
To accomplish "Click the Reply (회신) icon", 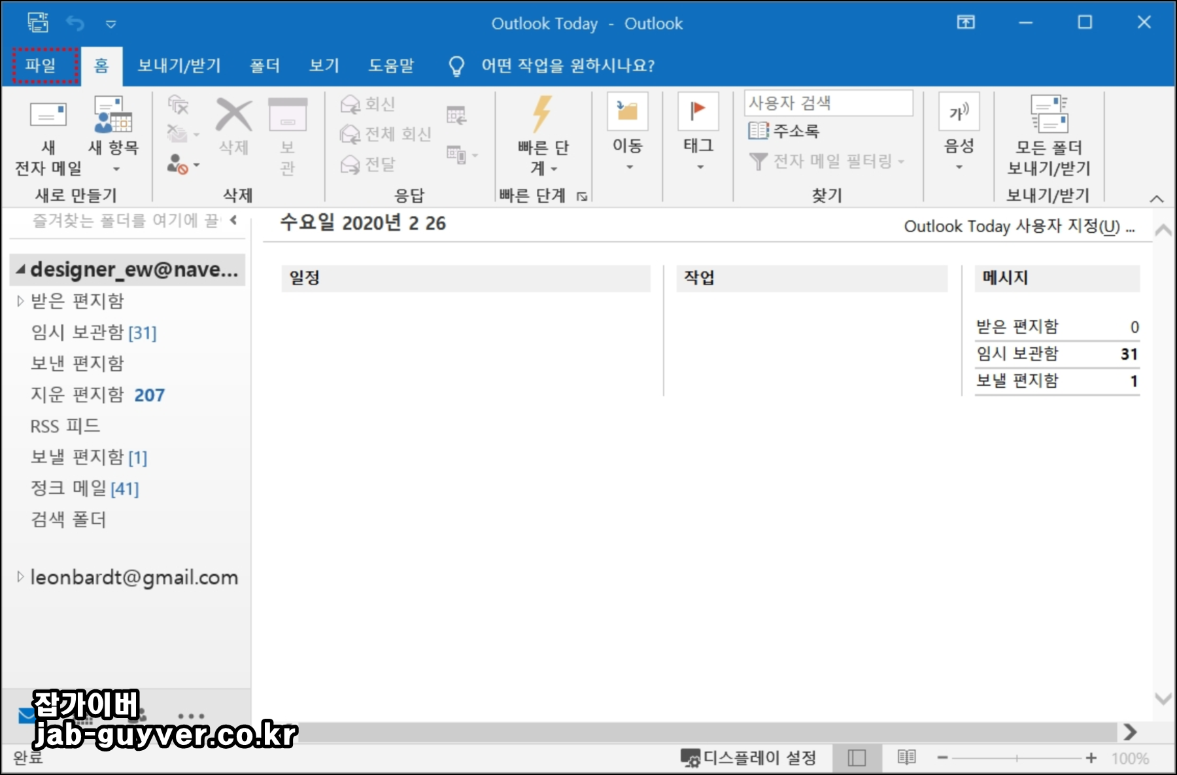I will (x=350, y=104).
